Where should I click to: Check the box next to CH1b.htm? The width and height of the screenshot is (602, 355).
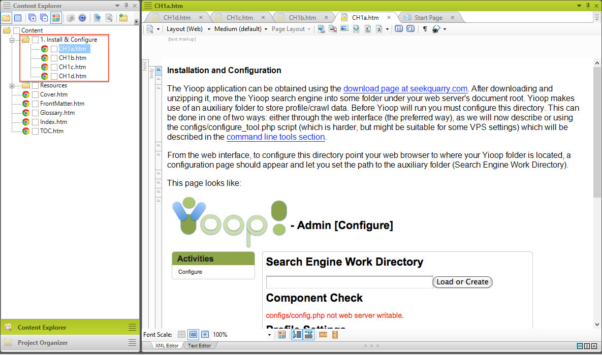tap(54, 58)
